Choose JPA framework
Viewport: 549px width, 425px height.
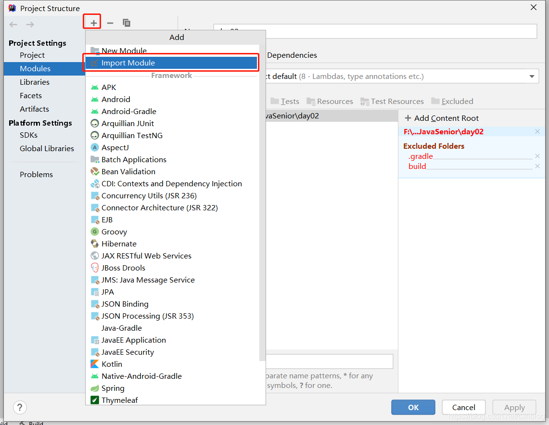pyautogui.click(x=172, y=292)
